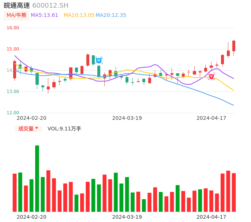The image size is (251, 222).
Task: Click the last red candlestick near 15.00
Action: [x=234, y=46]
